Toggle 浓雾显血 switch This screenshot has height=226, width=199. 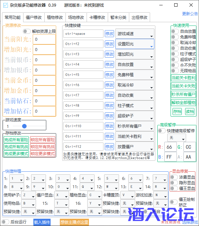tap(174, 177)
